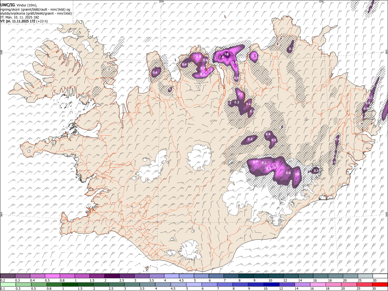Click the upper-row legend swatch starting at 14
The width and height of the screenshot is (388, 291).
[x=305, y=276]
